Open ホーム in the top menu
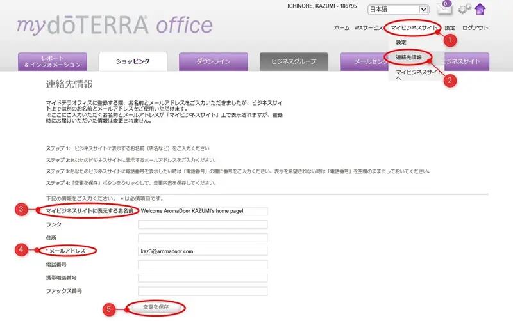Viewport: 513px width, 321px height. pos(342,28)
